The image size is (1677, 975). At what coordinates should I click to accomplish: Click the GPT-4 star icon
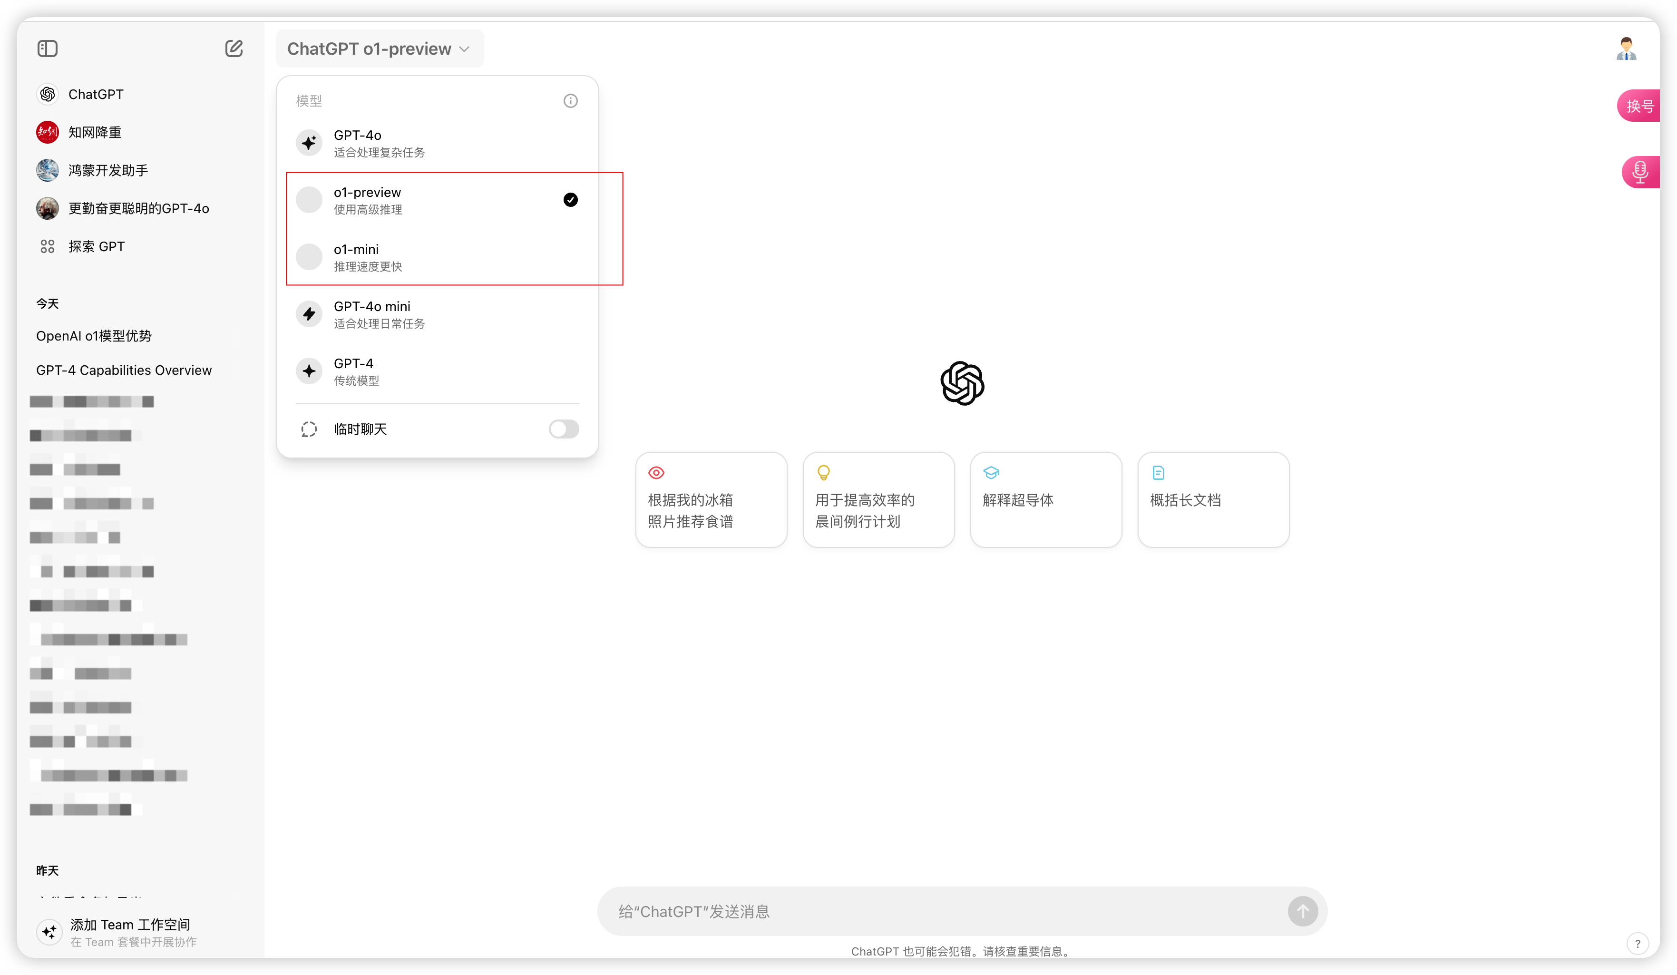point(309,370)
